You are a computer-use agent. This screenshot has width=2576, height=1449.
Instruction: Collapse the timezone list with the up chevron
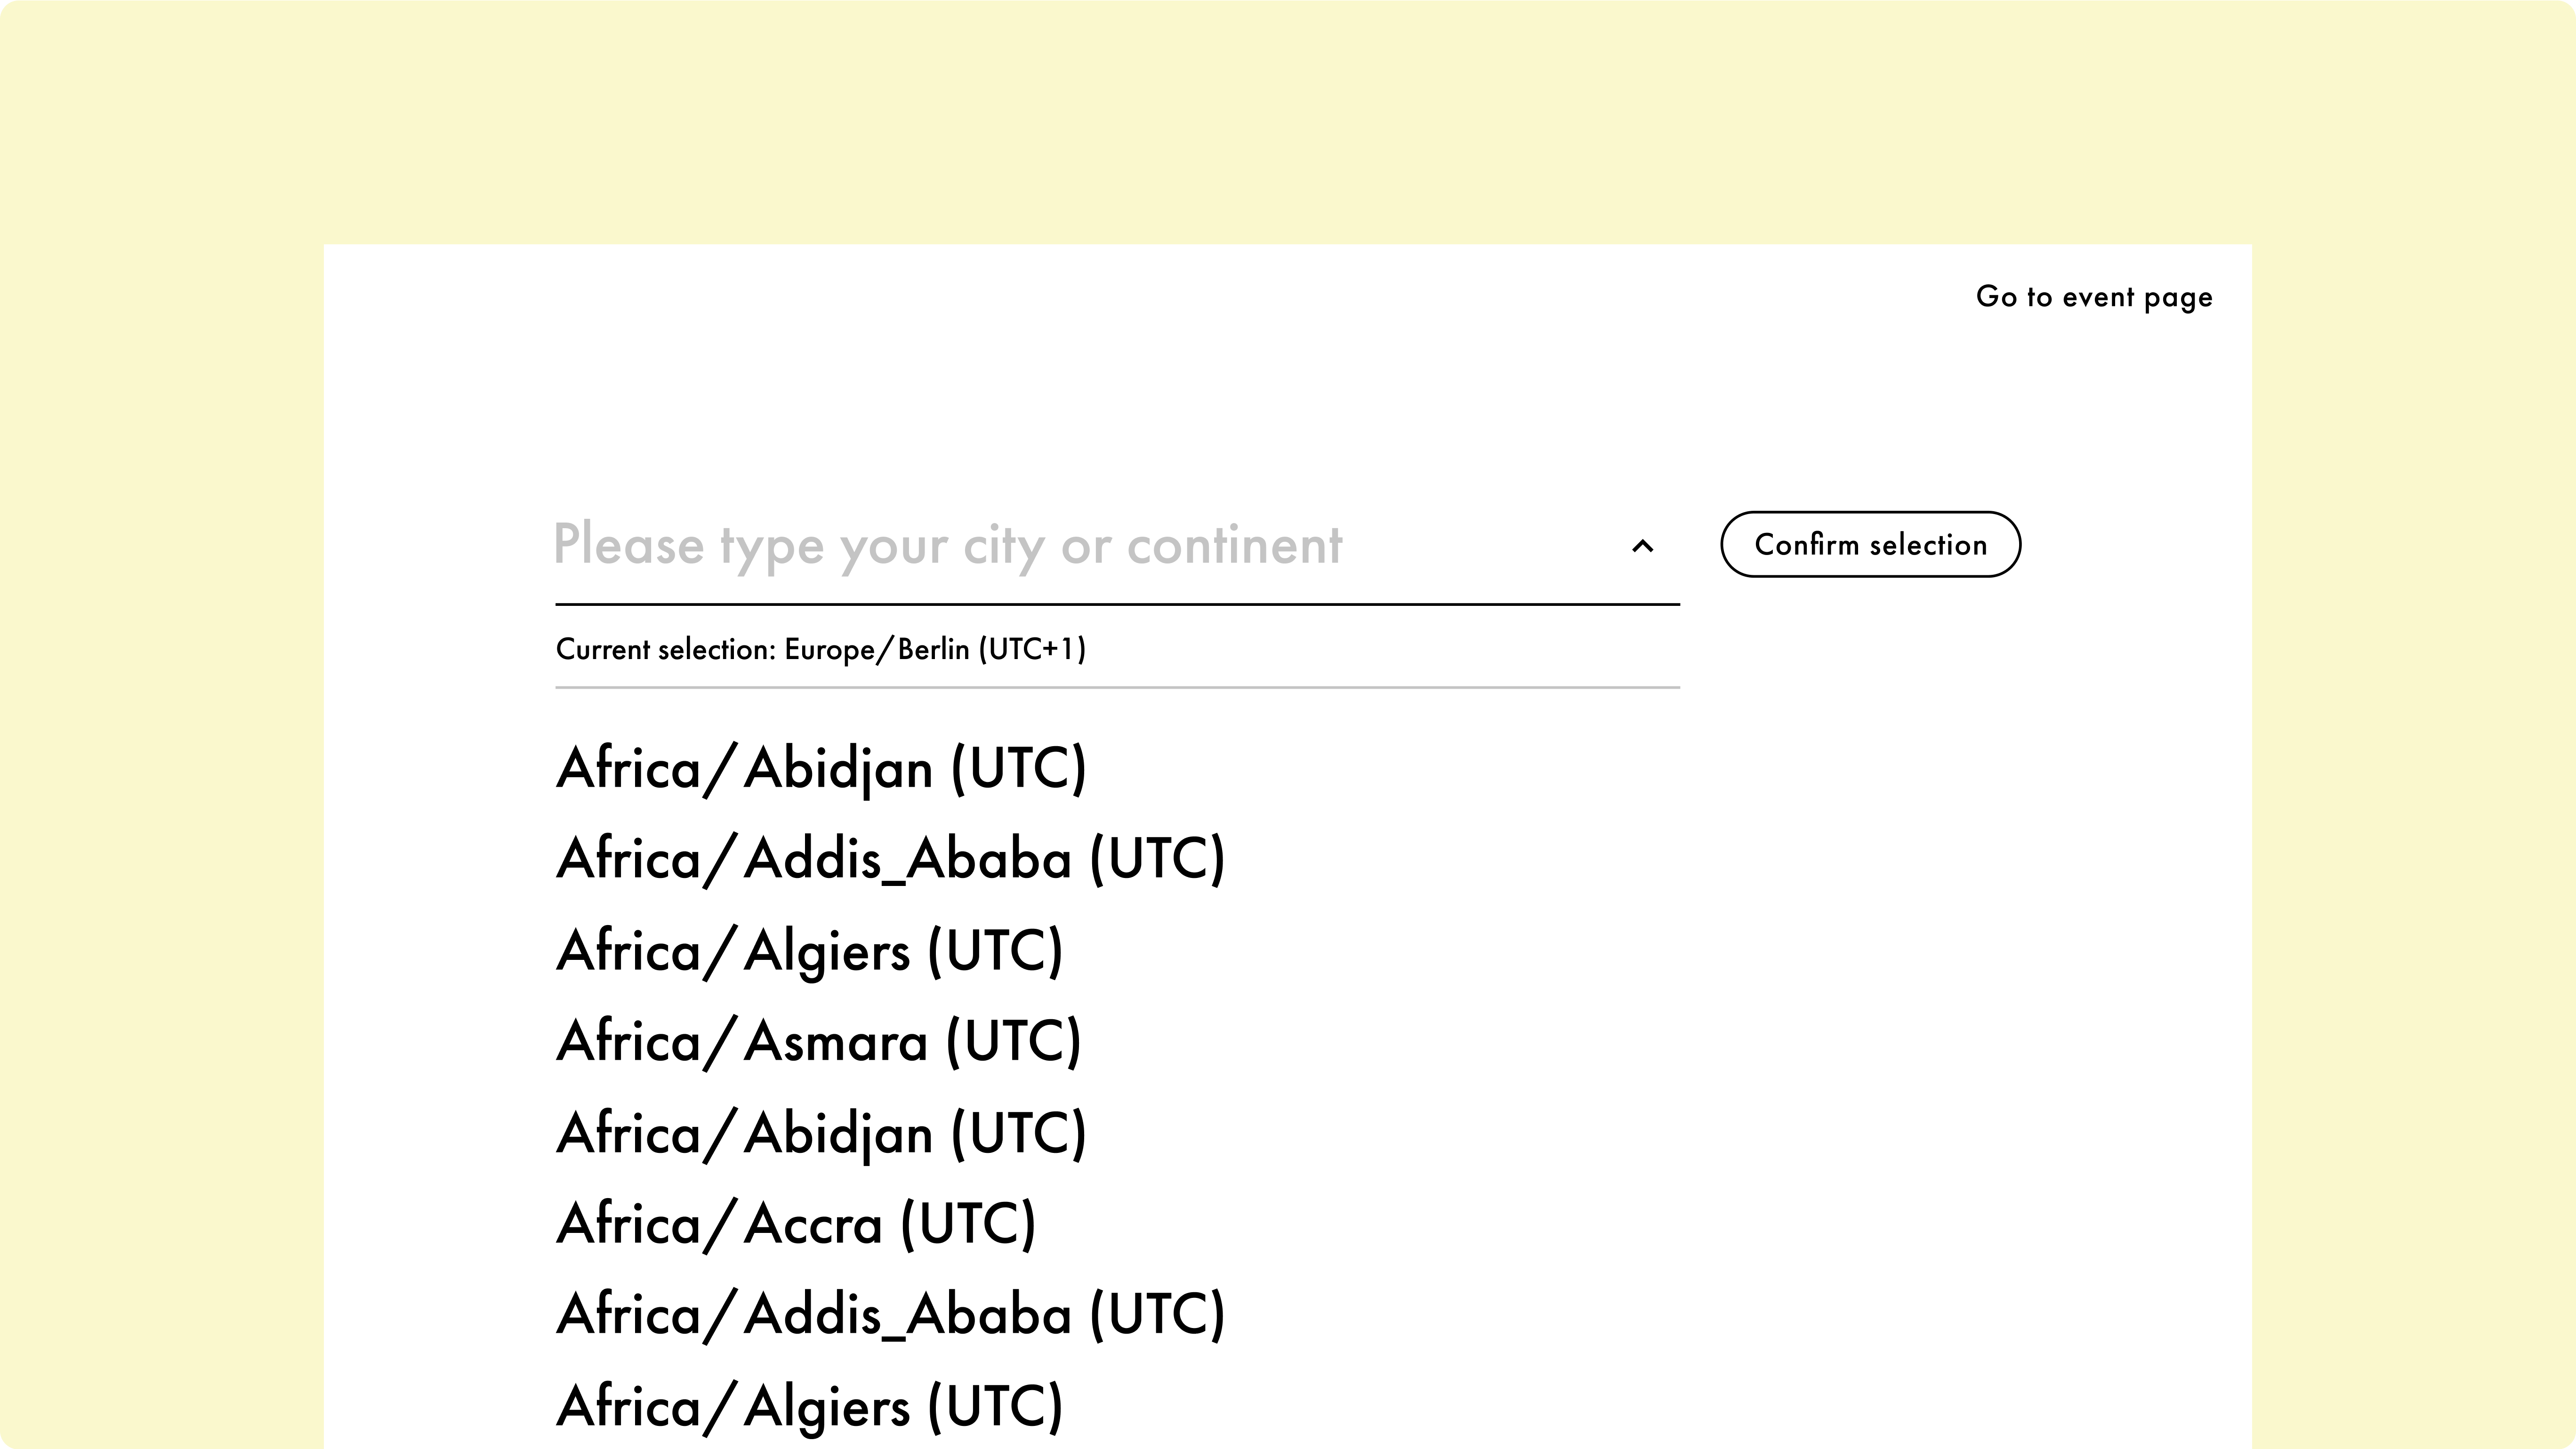click(x=1642, y=546)
